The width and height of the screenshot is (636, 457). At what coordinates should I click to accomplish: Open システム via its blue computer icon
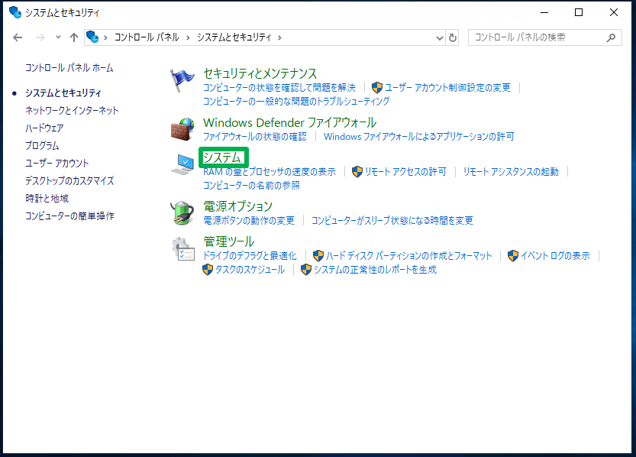(183, 164)
